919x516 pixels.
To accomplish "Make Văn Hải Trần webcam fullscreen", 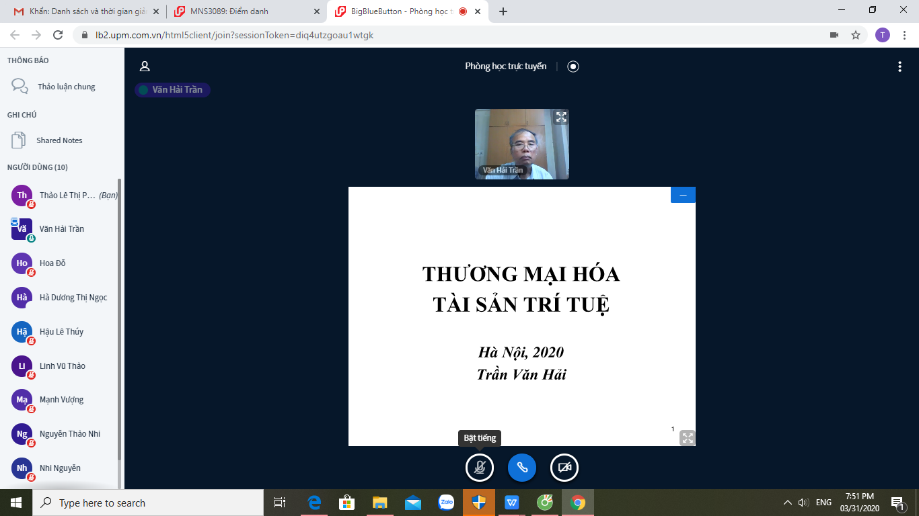I will pyautogui.click(x=561, y=118).
